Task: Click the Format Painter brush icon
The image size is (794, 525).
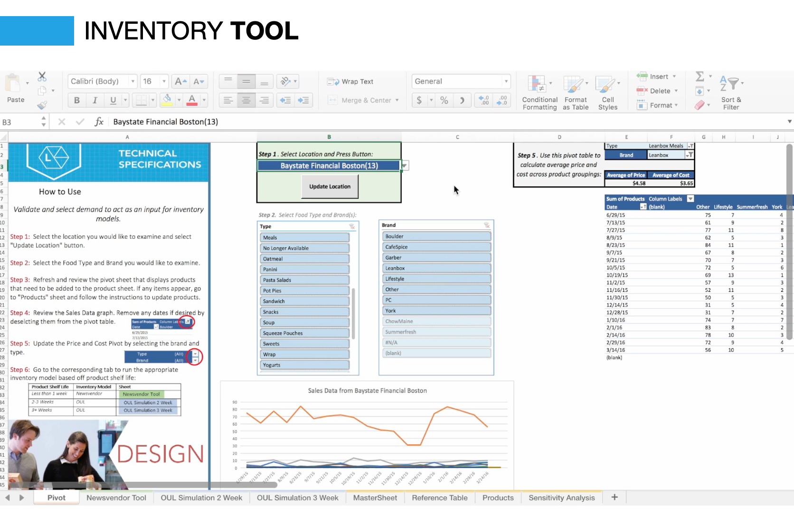Action: pos(42,105)
